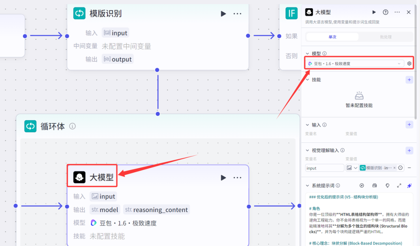Add an input variable via plus
This screenshot has width=420, height=246.
click(409, 125)
